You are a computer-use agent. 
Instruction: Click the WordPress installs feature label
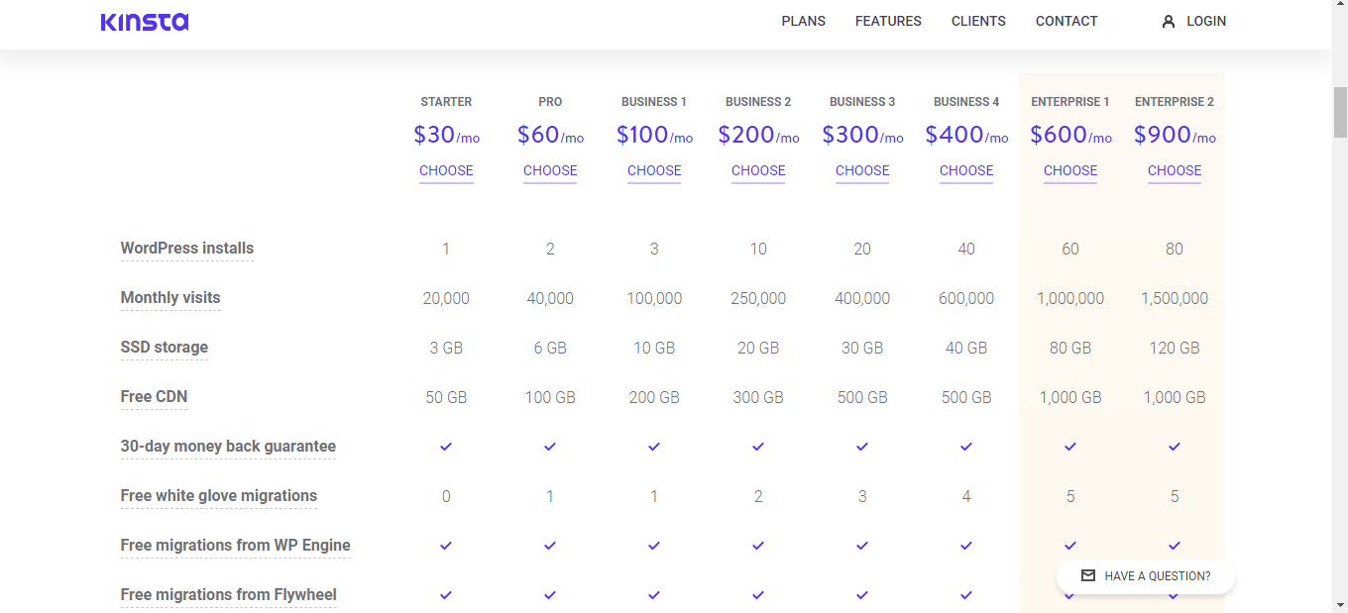tap(187, 249)
